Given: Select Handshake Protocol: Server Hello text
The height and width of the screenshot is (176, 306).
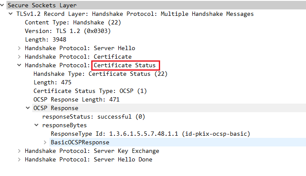Looking at the screenshot, I should click(x=80, y=48).
